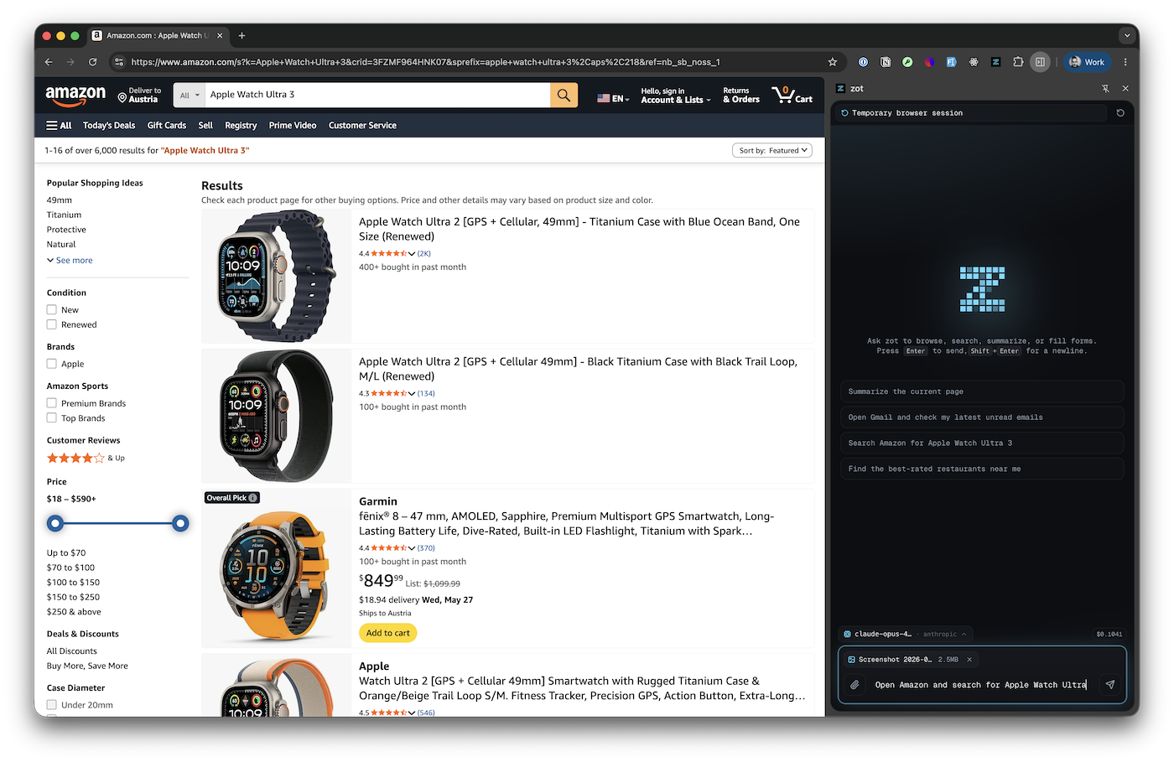Check the Under 20mm case diameter filter
The width and height of the screenshot is (1174, 762).
point(52,705)
